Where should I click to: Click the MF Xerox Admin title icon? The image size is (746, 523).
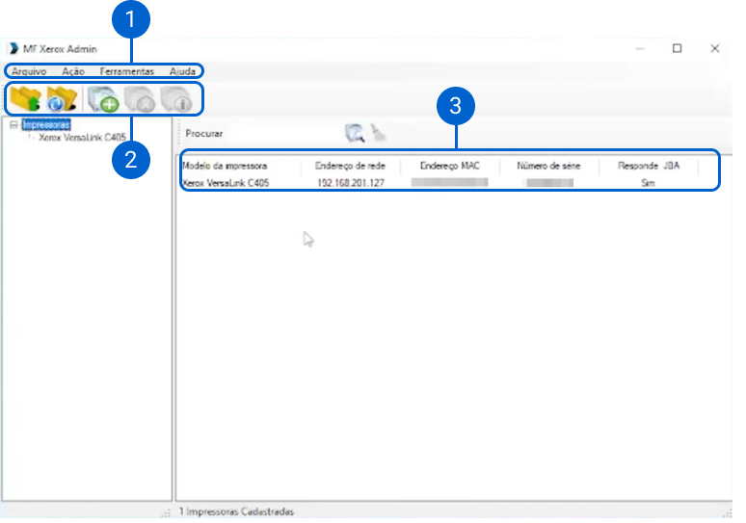pyautogui.click(x=13, y=49)
